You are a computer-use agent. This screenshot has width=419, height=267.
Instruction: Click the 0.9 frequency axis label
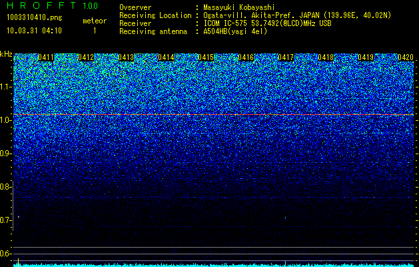(6, 154)
